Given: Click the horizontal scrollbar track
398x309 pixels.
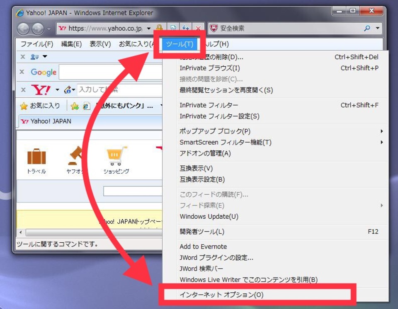Looking at the screenshot, I should (94, 233).
